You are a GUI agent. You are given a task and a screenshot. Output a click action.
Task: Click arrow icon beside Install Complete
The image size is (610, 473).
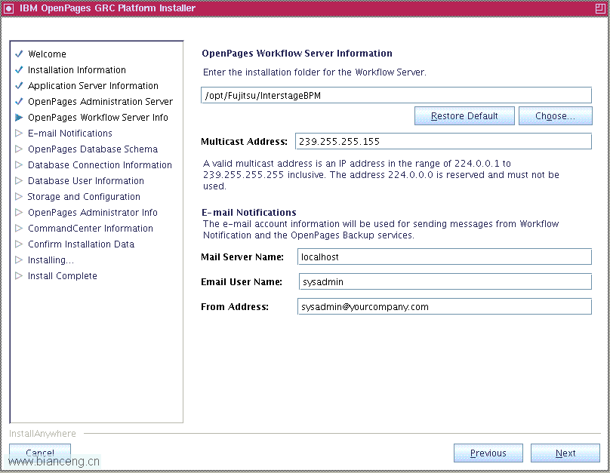pos(19,276)
